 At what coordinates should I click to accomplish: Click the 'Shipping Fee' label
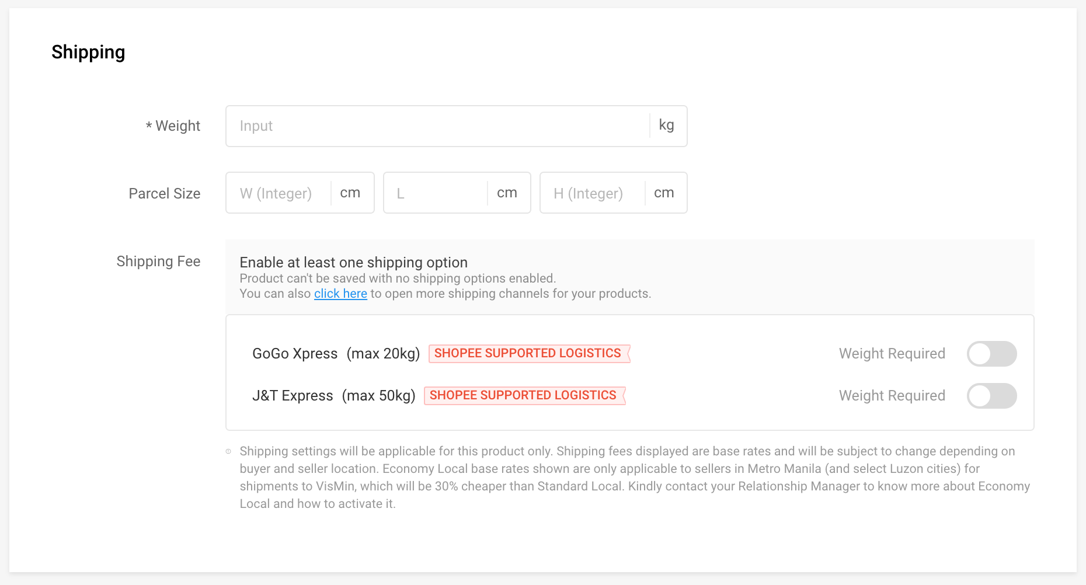pyautogui.click(x=158, y=262)
